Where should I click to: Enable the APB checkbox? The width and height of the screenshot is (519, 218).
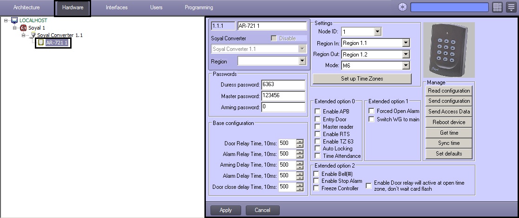(x=317, y=112)
